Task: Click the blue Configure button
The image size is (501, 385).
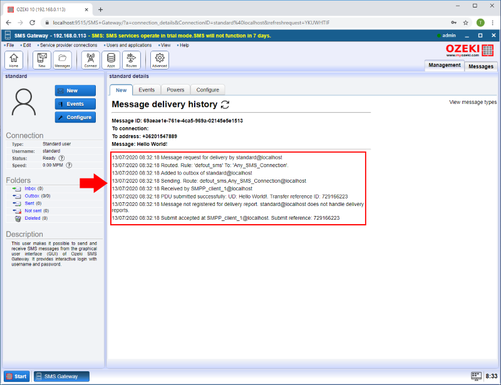Action: tap(75, 118)
